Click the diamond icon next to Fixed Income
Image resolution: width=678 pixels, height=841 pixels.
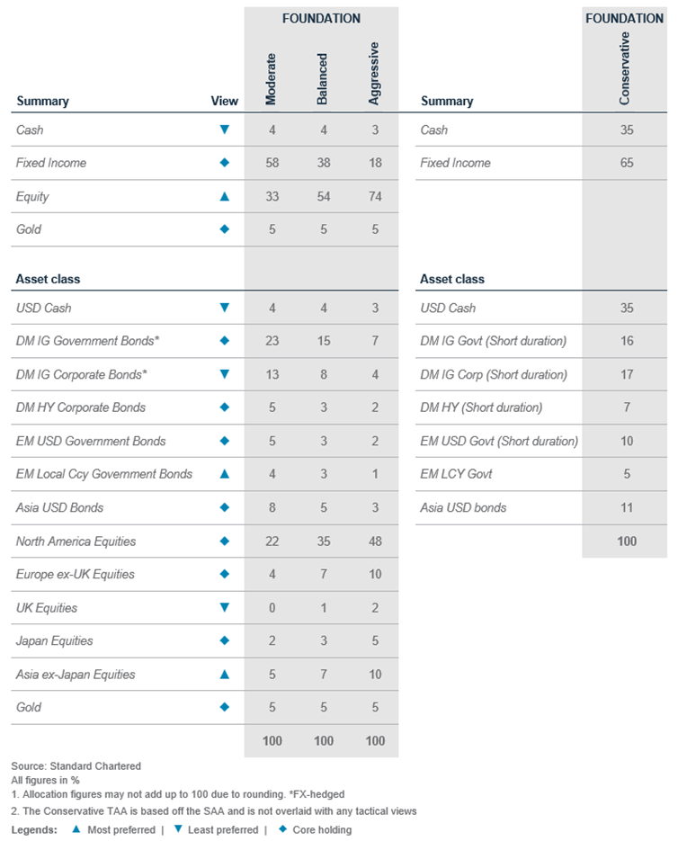(x=225, y=163)
